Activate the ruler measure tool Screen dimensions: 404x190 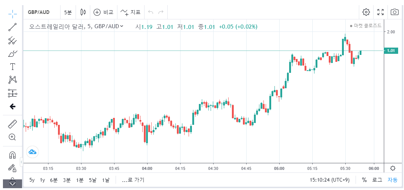click(12, 124)
